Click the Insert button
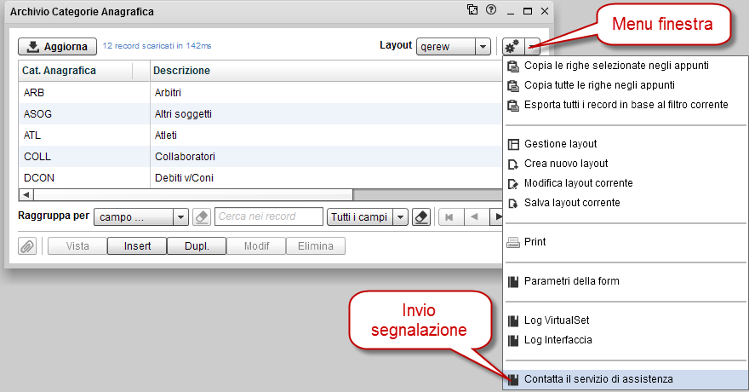This screenshot has height=392, width=749. [x=137, y=246]
